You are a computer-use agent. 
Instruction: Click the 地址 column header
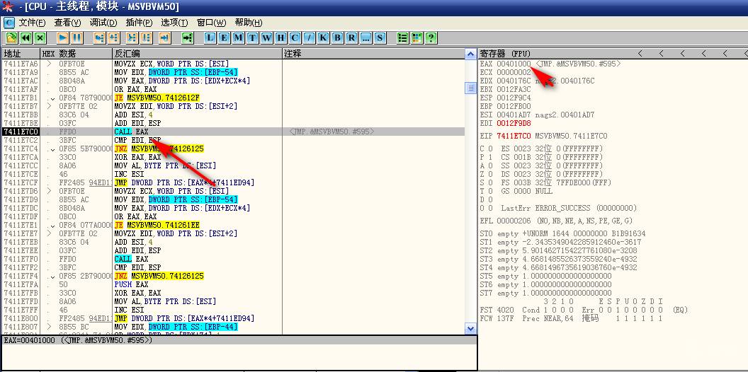pyautogui.click(x=20, y=53)
